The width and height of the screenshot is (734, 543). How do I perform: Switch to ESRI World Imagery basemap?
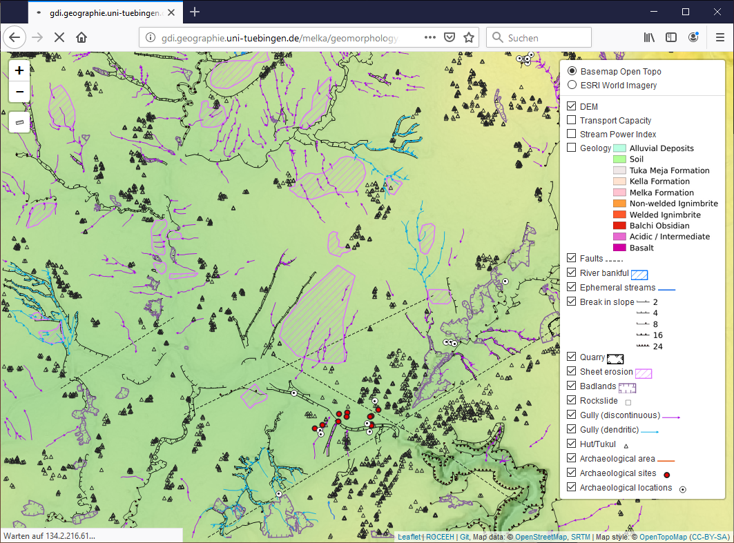coord(572,85)
